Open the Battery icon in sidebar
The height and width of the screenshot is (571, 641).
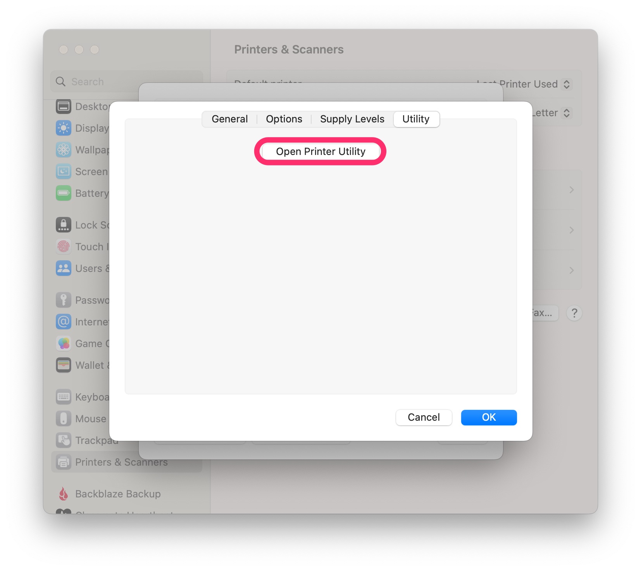pos(64,193)
